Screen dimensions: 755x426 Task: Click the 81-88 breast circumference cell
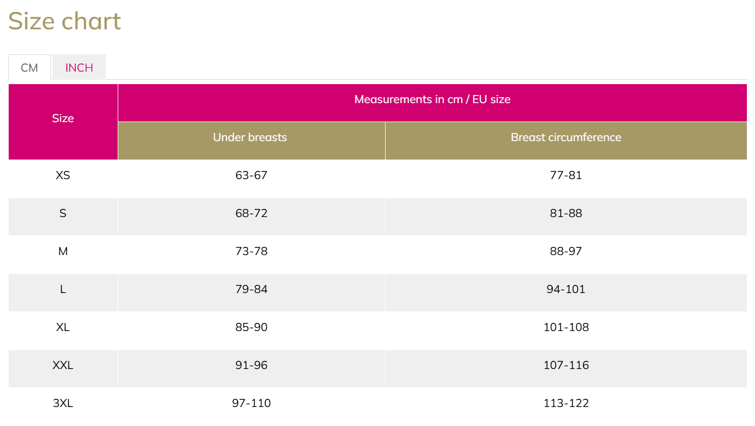[x=566, y=213]
